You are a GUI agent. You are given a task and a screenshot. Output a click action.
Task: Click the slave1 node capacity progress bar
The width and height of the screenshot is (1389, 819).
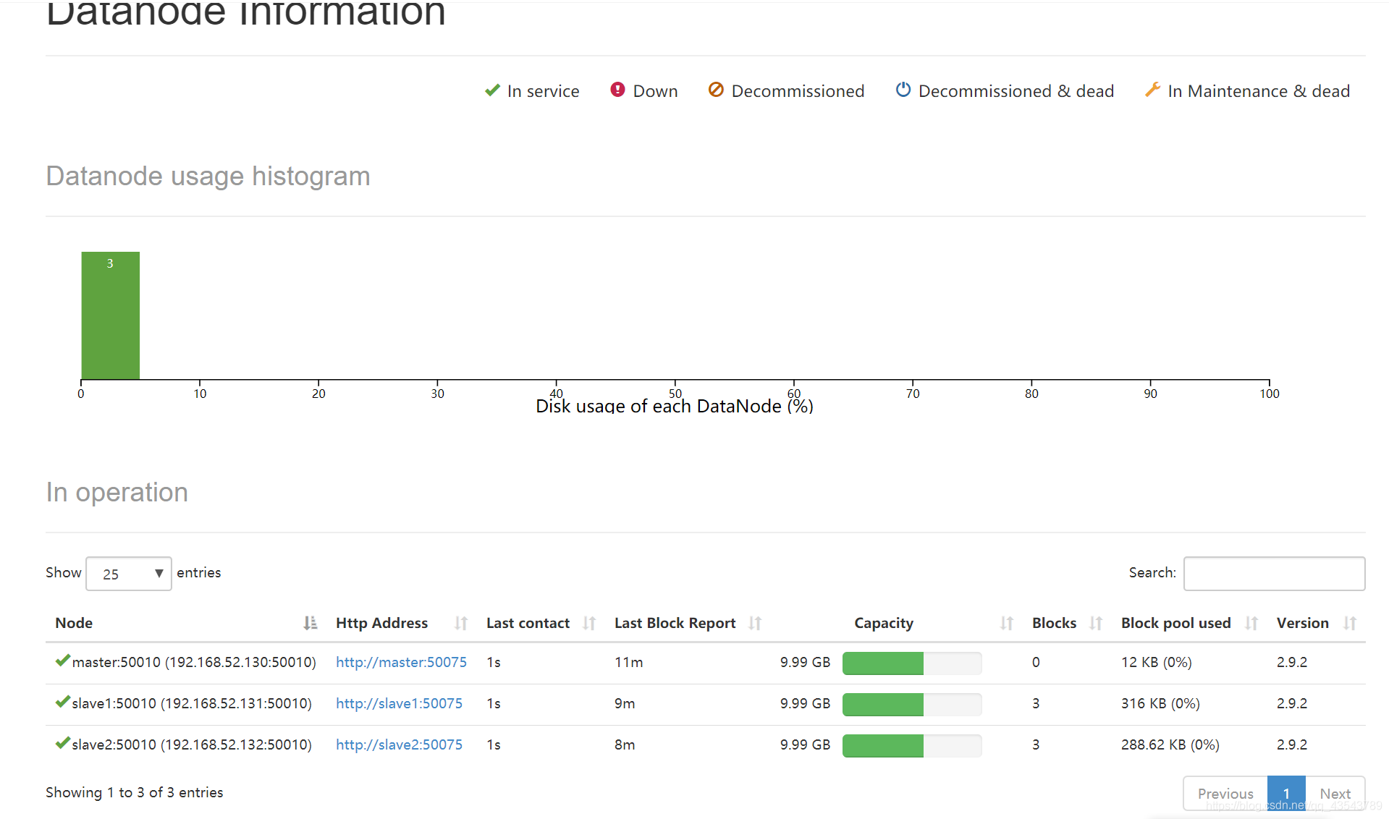[x=912, y=704]
